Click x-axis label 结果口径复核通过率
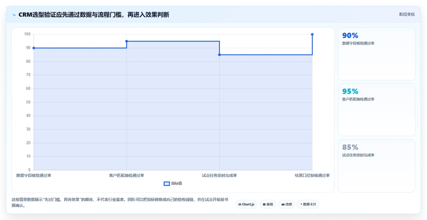Screen dimensions: 427x220 click(312, 175)
